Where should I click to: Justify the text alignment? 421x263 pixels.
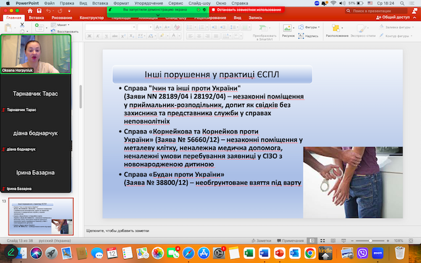click(216, 36)
